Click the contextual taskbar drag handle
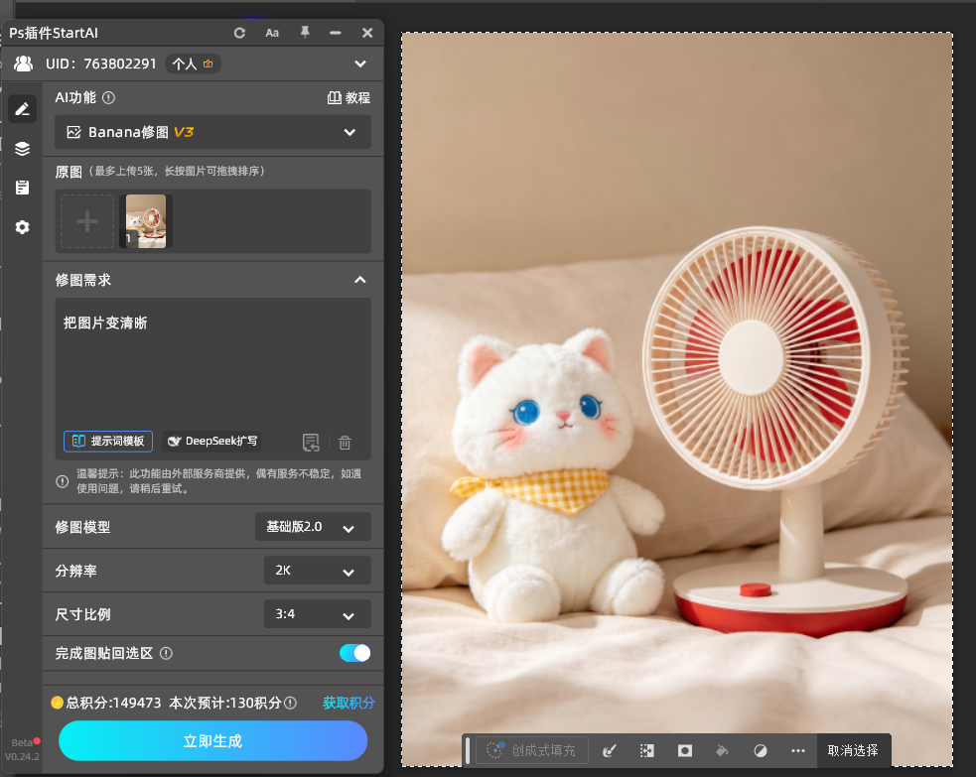This screenshot has height=777, width=976. point(468,751)
